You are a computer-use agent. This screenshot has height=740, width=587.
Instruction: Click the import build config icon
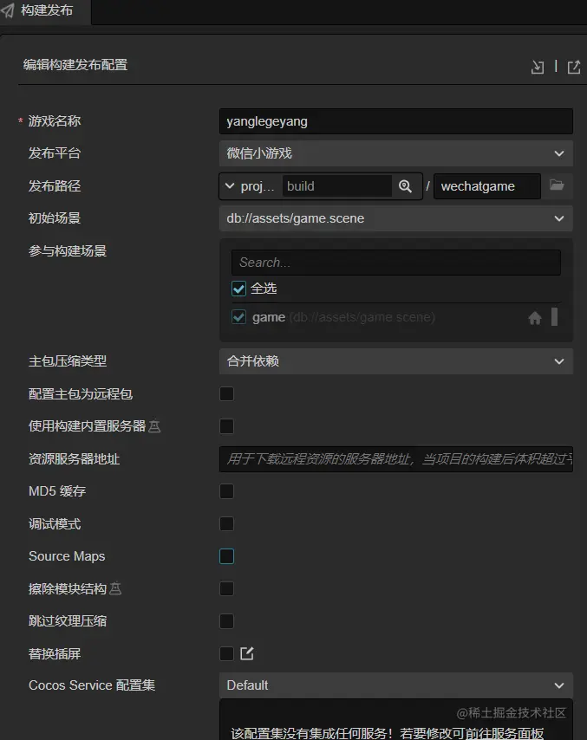(x=538, y=67)
